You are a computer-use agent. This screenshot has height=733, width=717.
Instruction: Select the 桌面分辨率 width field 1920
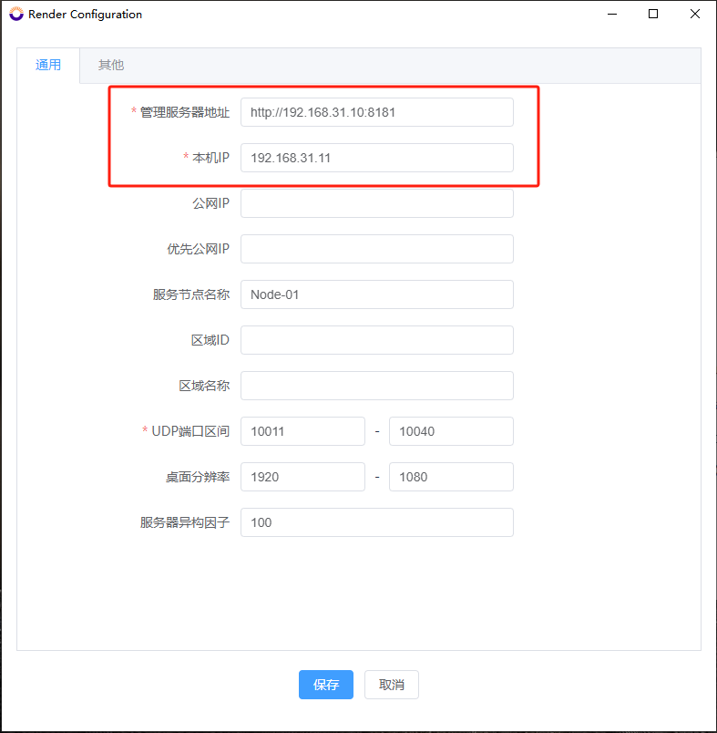(302, 477)
